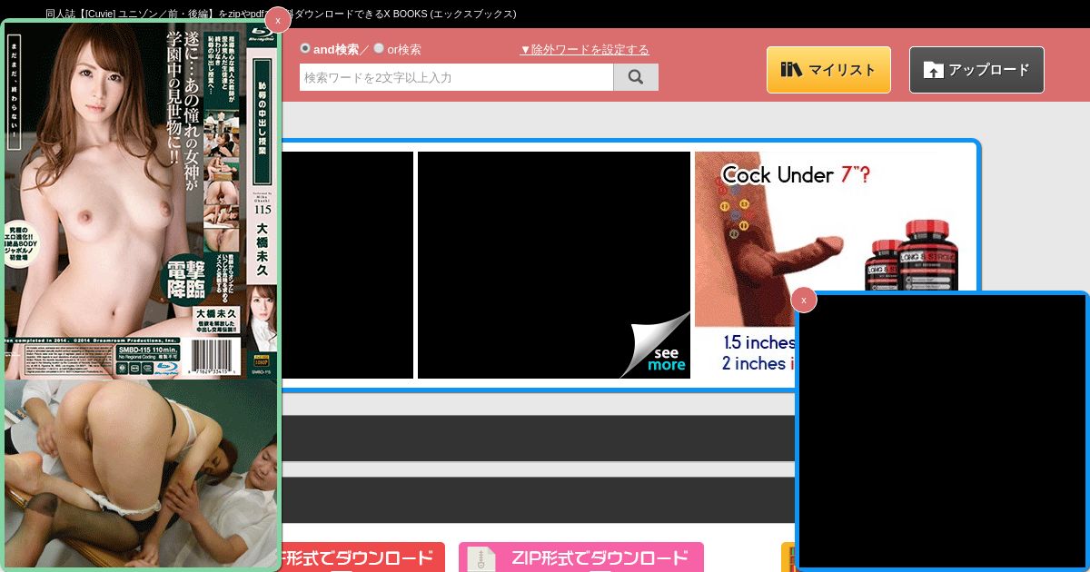This screenshot has width=1090, height=572.
Task: Close the left side advertisement overlay
Action: [x=277, y=20]
